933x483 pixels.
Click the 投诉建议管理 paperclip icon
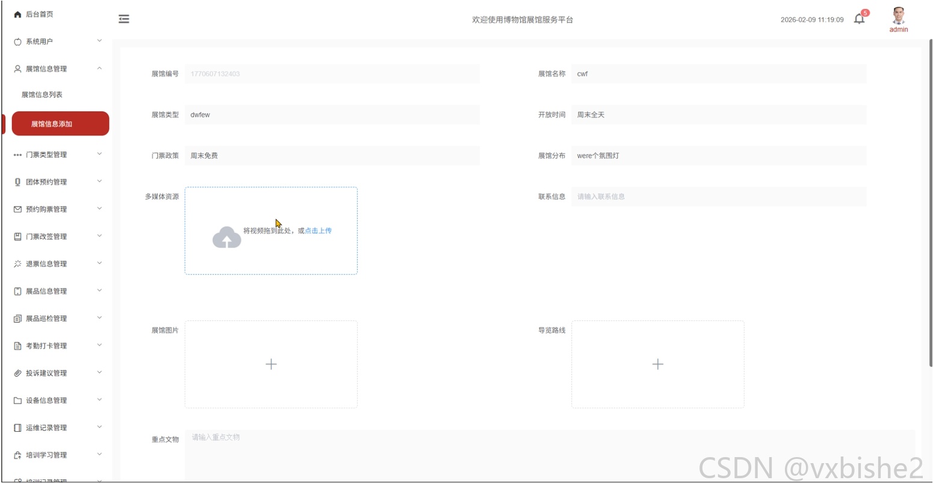click(x=17, y=373)
